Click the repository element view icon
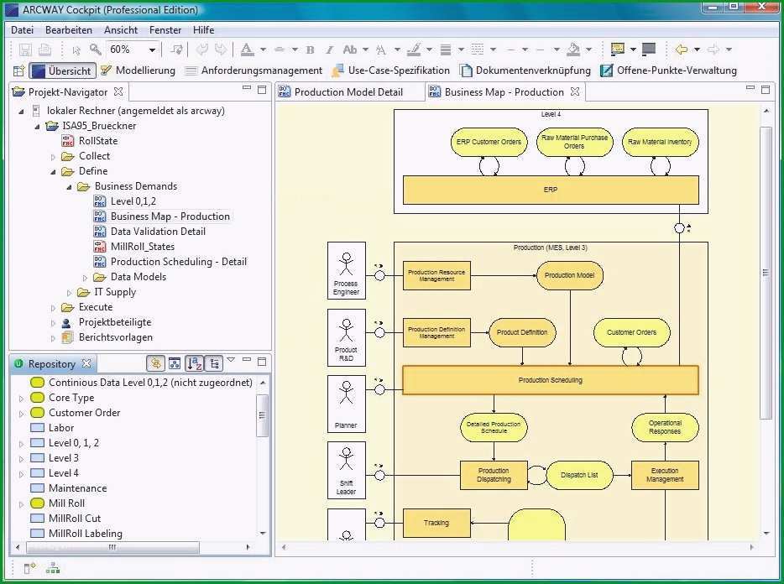 click(175, 363)
